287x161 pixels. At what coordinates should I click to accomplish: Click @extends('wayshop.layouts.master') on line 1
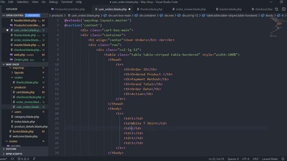click(x=98, y=21)
